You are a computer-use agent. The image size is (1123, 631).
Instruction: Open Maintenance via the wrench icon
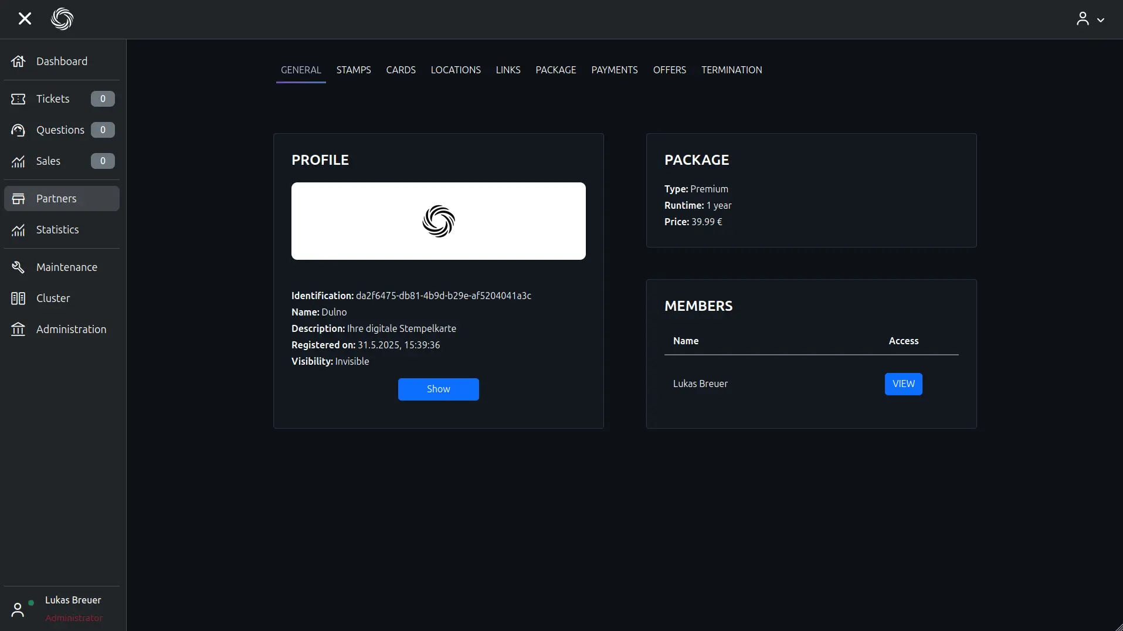(18, 267)
